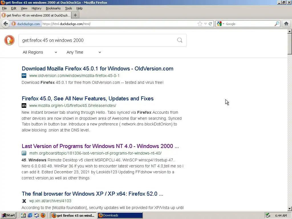
Task: Open the Firefox 45.0 New Features result
Action: (x=88, y=98)
